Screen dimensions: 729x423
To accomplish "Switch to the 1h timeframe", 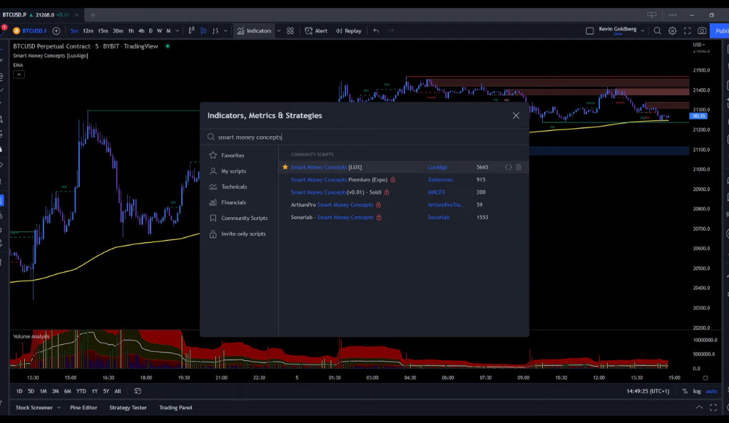I will [x=131, y=31].
